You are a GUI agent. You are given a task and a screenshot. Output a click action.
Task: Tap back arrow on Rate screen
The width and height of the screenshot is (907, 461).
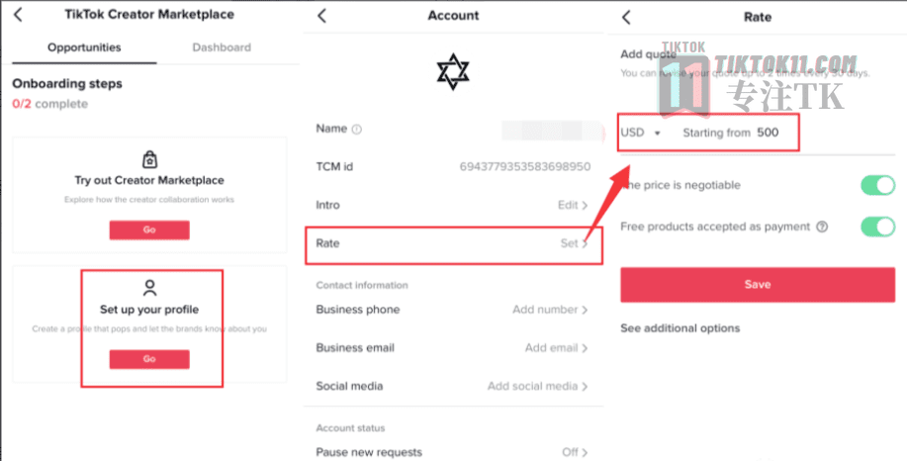626,17
